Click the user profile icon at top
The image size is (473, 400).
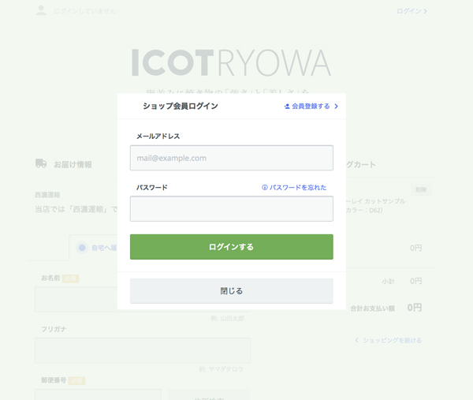41,10
